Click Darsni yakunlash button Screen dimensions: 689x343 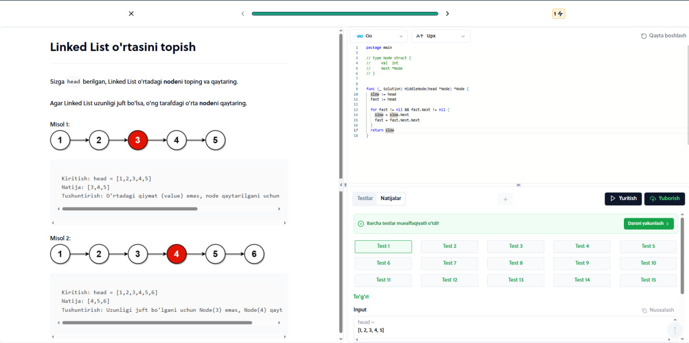(649, 224)
